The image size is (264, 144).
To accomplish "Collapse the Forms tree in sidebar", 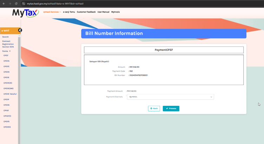I will point(6,51).
